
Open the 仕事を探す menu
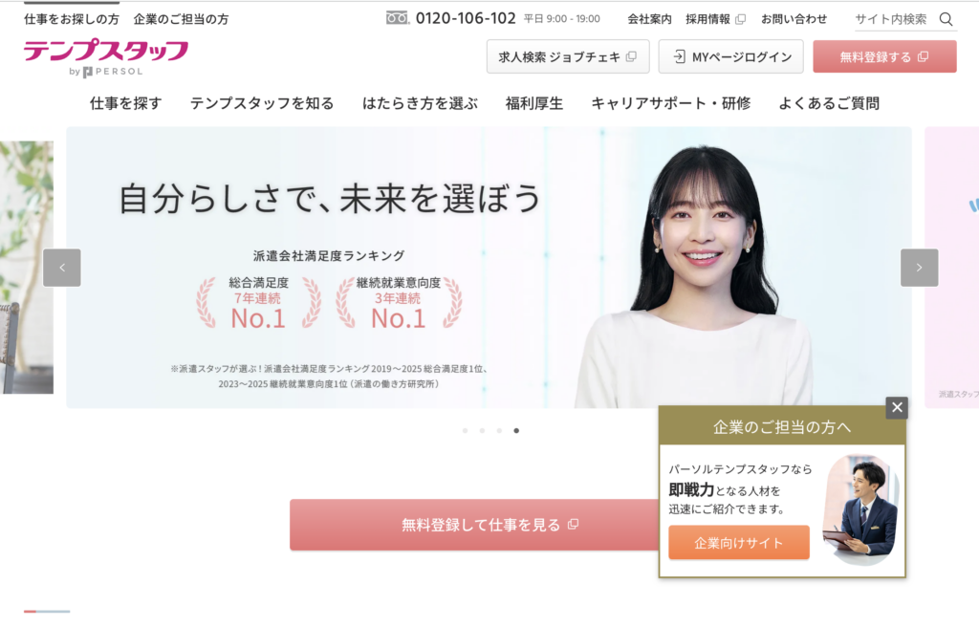pos(125,103)
